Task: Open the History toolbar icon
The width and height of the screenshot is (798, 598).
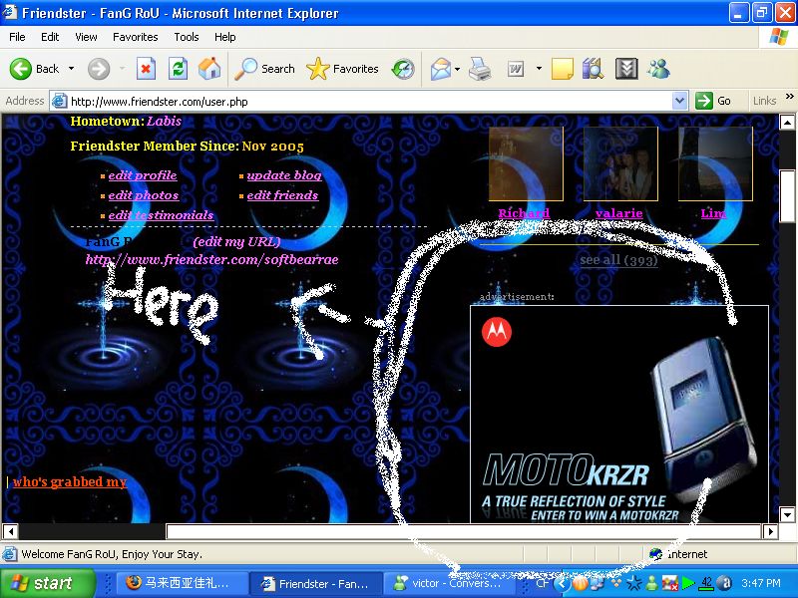Action: pos(403,69)
